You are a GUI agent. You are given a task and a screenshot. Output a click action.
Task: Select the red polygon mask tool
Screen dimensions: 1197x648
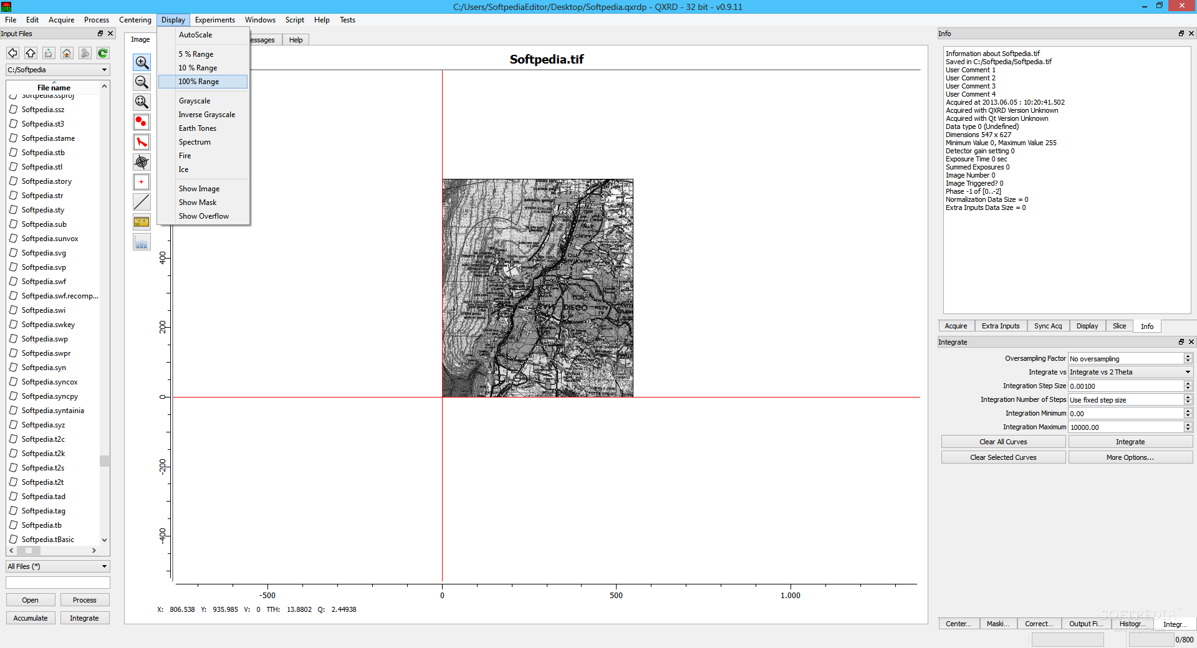[142, 142]
